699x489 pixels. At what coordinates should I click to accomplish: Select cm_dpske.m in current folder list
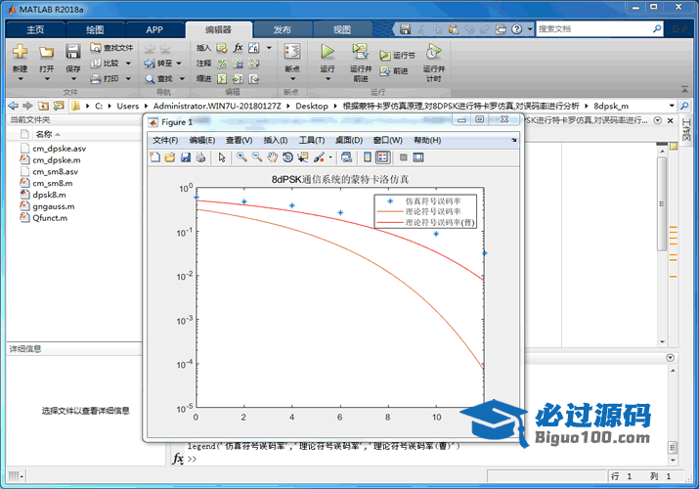pos(56,160)
